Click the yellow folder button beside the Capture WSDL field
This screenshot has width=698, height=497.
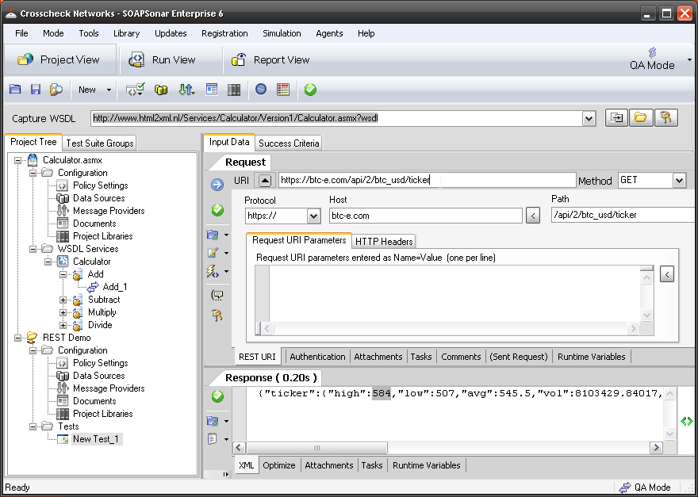coord(641,118)
